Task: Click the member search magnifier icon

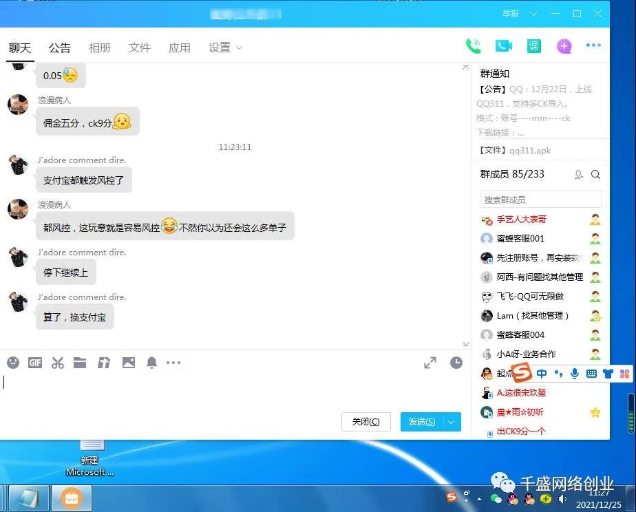Action: click(595, 174)
